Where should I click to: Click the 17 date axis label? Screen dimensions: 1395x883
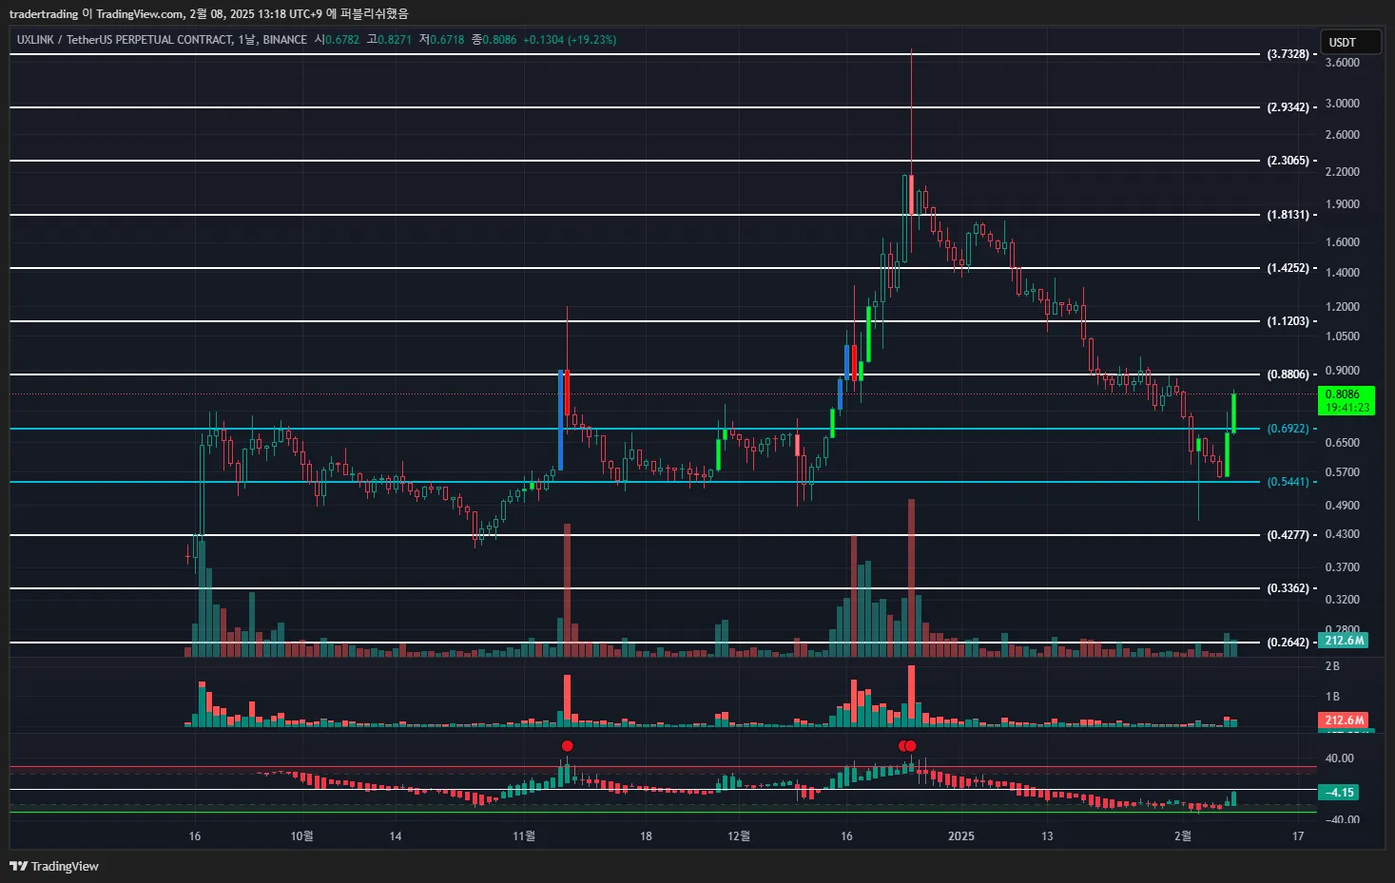1298,836
